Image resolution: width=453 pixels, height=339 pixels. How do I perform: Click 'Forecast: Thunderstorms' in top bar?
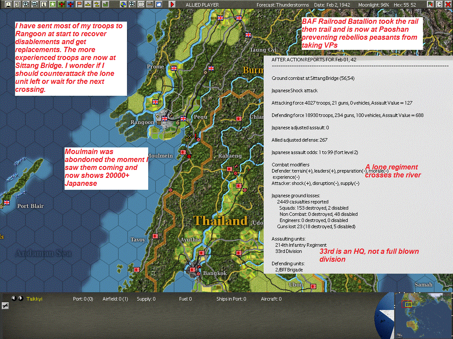click(x=283, y=5)
